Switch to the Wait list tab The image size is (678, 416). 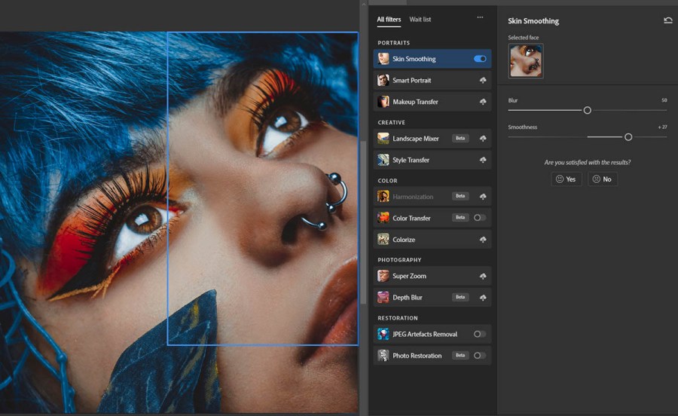420,20
